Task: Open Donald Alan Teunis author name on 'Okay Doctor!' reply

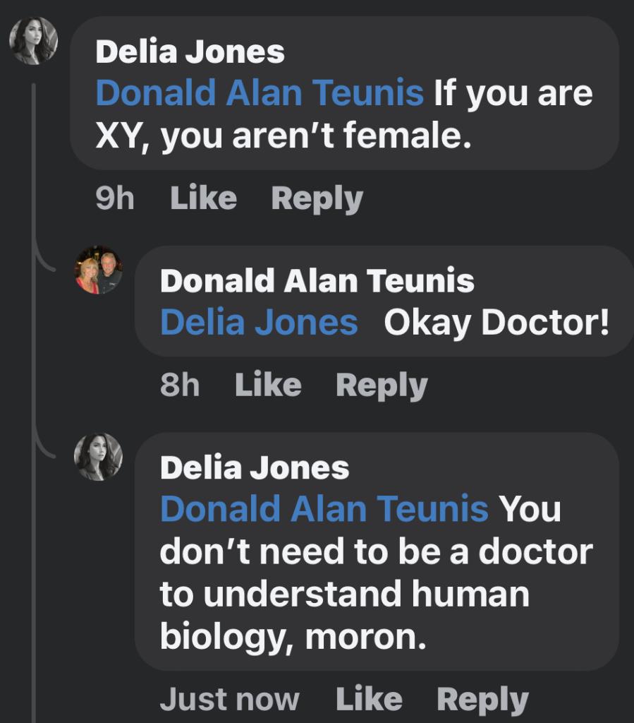Action: point(317,281)
